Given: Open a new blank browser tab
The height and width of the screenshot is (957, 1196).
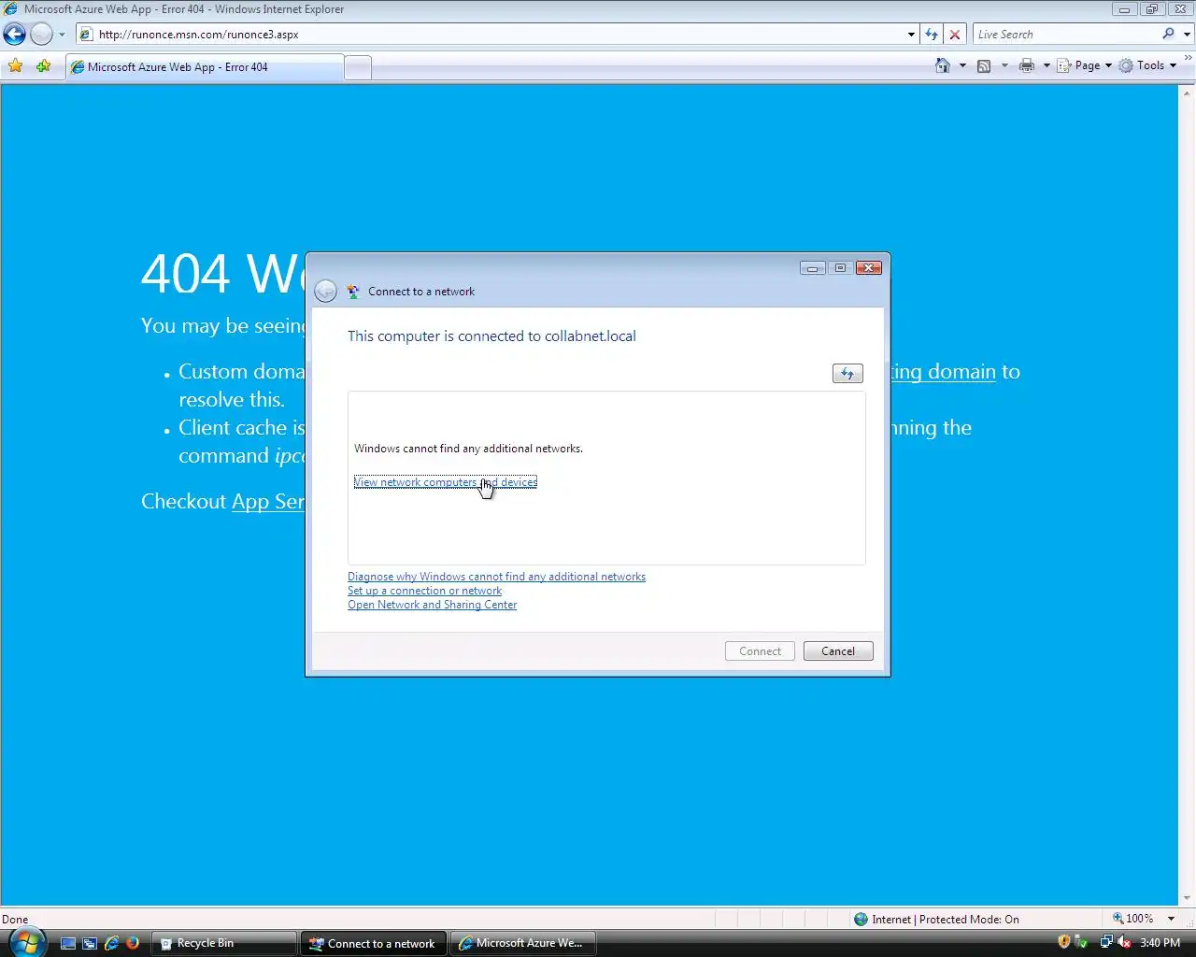Looking at the screenshot, I should coord(358,67).
